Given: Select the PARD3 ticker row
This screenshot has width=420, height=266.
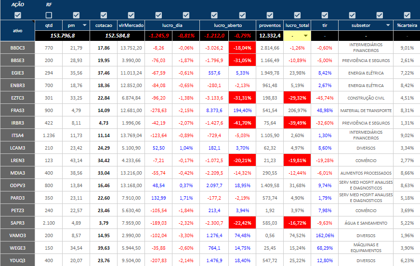Looking at the screenshot, I should [x=18, y=198].
